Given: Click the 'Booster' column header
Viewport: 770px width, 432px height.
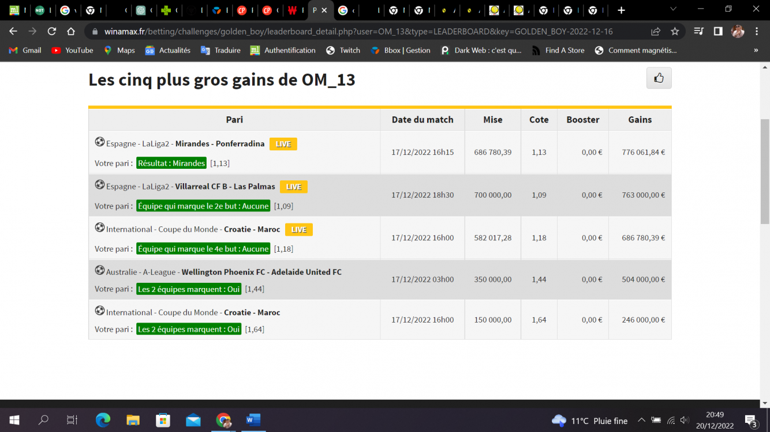Looking at the screenshot, I should (x=583, y=120).
